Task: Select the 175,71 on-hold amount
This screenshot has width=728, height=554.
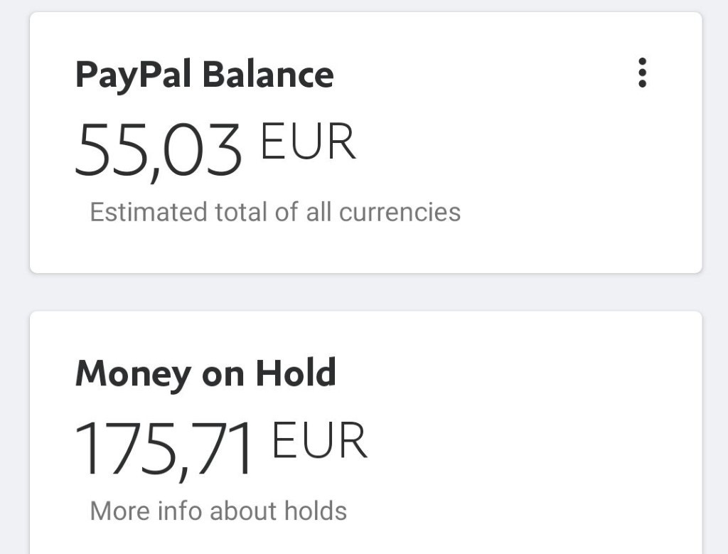Action: (x=164, y=448)
